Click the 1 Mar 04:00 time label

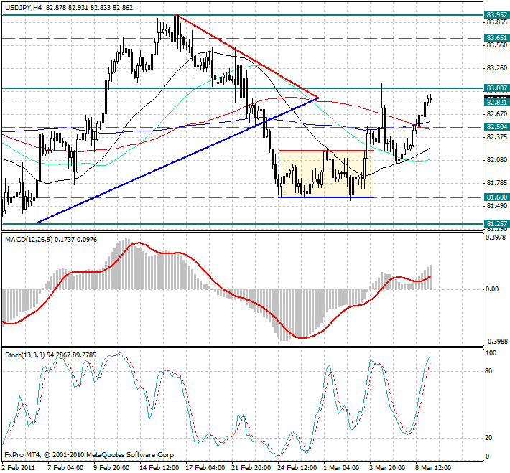[341, 468]
